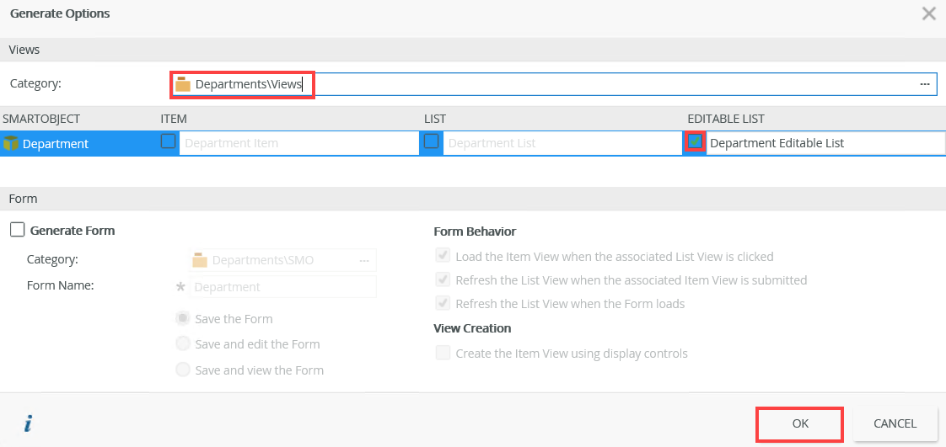Select Save and view the Form option

coord(183,369)
